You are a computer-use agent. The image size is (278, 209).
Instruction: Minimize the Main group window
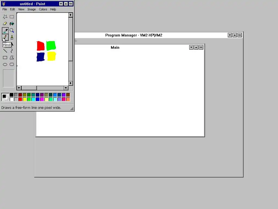[191, 47]
